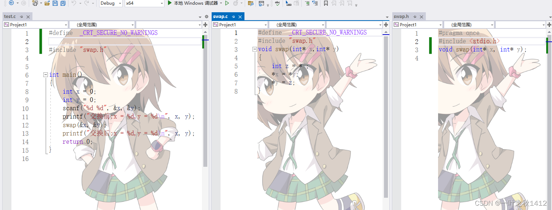552x210 pixels.
Task: Click the swap.c vertical scrollbar
Action: tap(386, 117)
